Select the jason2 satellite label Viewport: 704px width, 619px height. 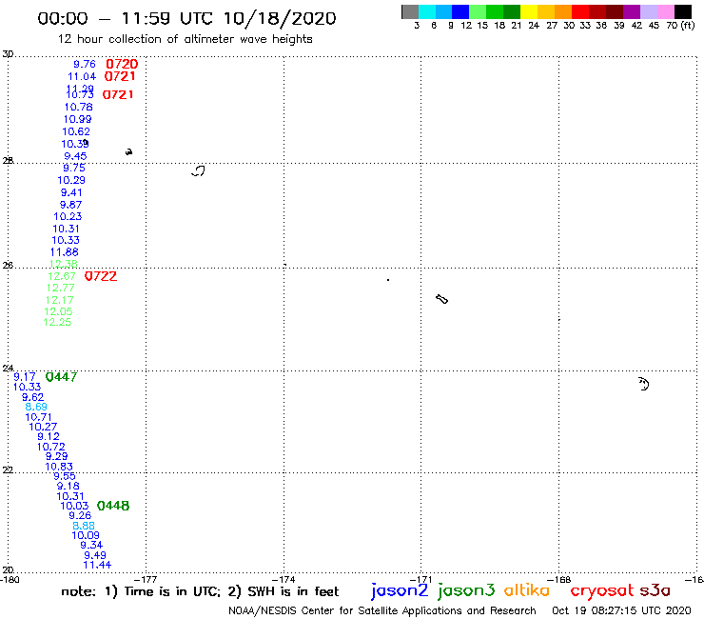coord(400,590)
